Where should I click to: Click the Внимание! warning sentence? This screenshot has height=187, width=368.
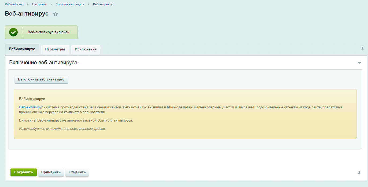coord(76,120)
